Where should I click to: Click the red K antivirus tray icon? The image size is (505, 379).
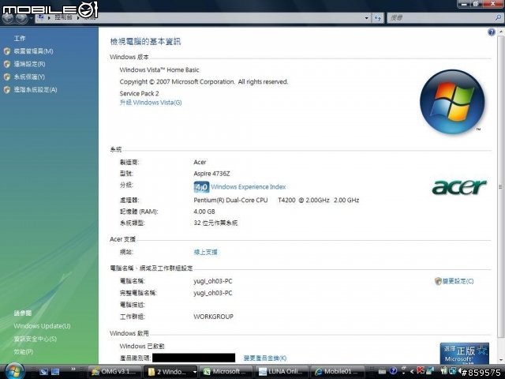(x=421, y=370)
